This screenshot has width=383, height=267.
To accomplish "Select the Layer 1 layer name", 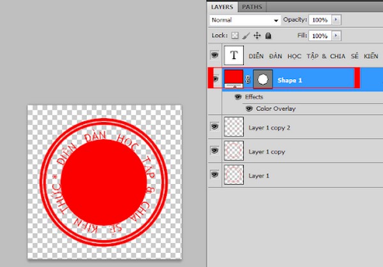I will click(259, 175).
